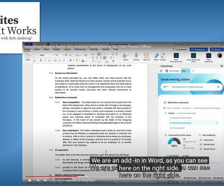Toggle Bold formatting in the ribbon
The width and height of the screenshot is (224, 186).
41,60
